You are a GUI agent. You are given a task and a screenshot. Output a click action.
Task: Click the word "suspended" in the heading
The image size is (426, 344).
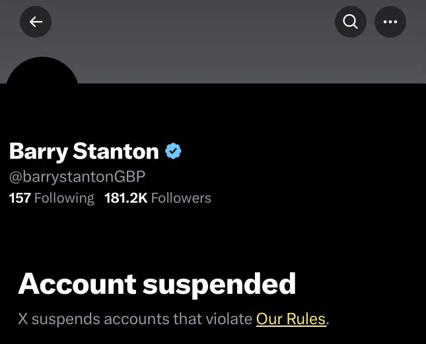point(219,285)
